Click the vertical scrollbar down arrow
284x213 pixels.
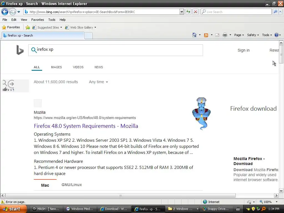click(x=281, y=191)
